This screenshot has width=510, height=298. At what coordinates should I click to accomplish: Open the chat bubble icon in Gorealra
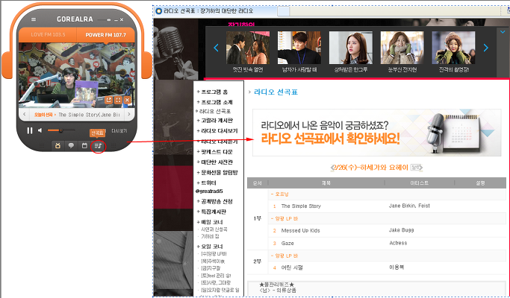coord(71,146)
